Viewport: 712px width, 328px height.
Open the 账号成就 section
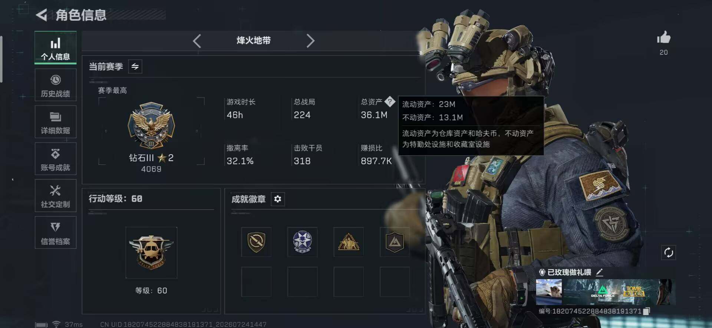click(x=56, y=159)
